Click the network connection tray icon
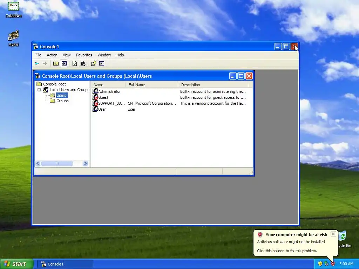This screenshot has width=359, height=269. pyautogui.click(x=326, y=264)
